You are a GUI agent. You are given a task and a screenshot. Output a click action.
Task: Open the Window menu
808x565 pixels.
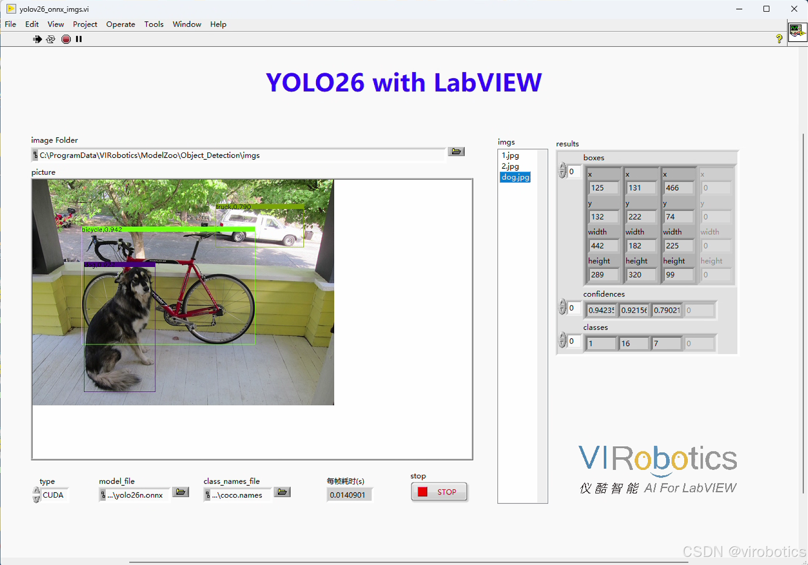(187, 24)
